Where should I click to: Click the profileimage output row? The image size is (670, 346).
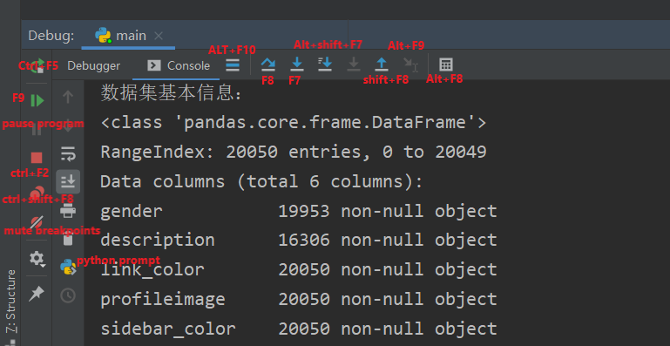(299, 299)
